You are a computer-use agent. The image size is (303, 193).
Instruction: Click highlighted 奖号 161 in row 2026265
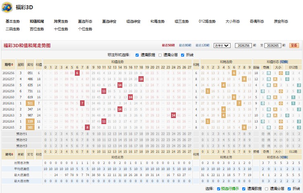click(x=30, y=127)
